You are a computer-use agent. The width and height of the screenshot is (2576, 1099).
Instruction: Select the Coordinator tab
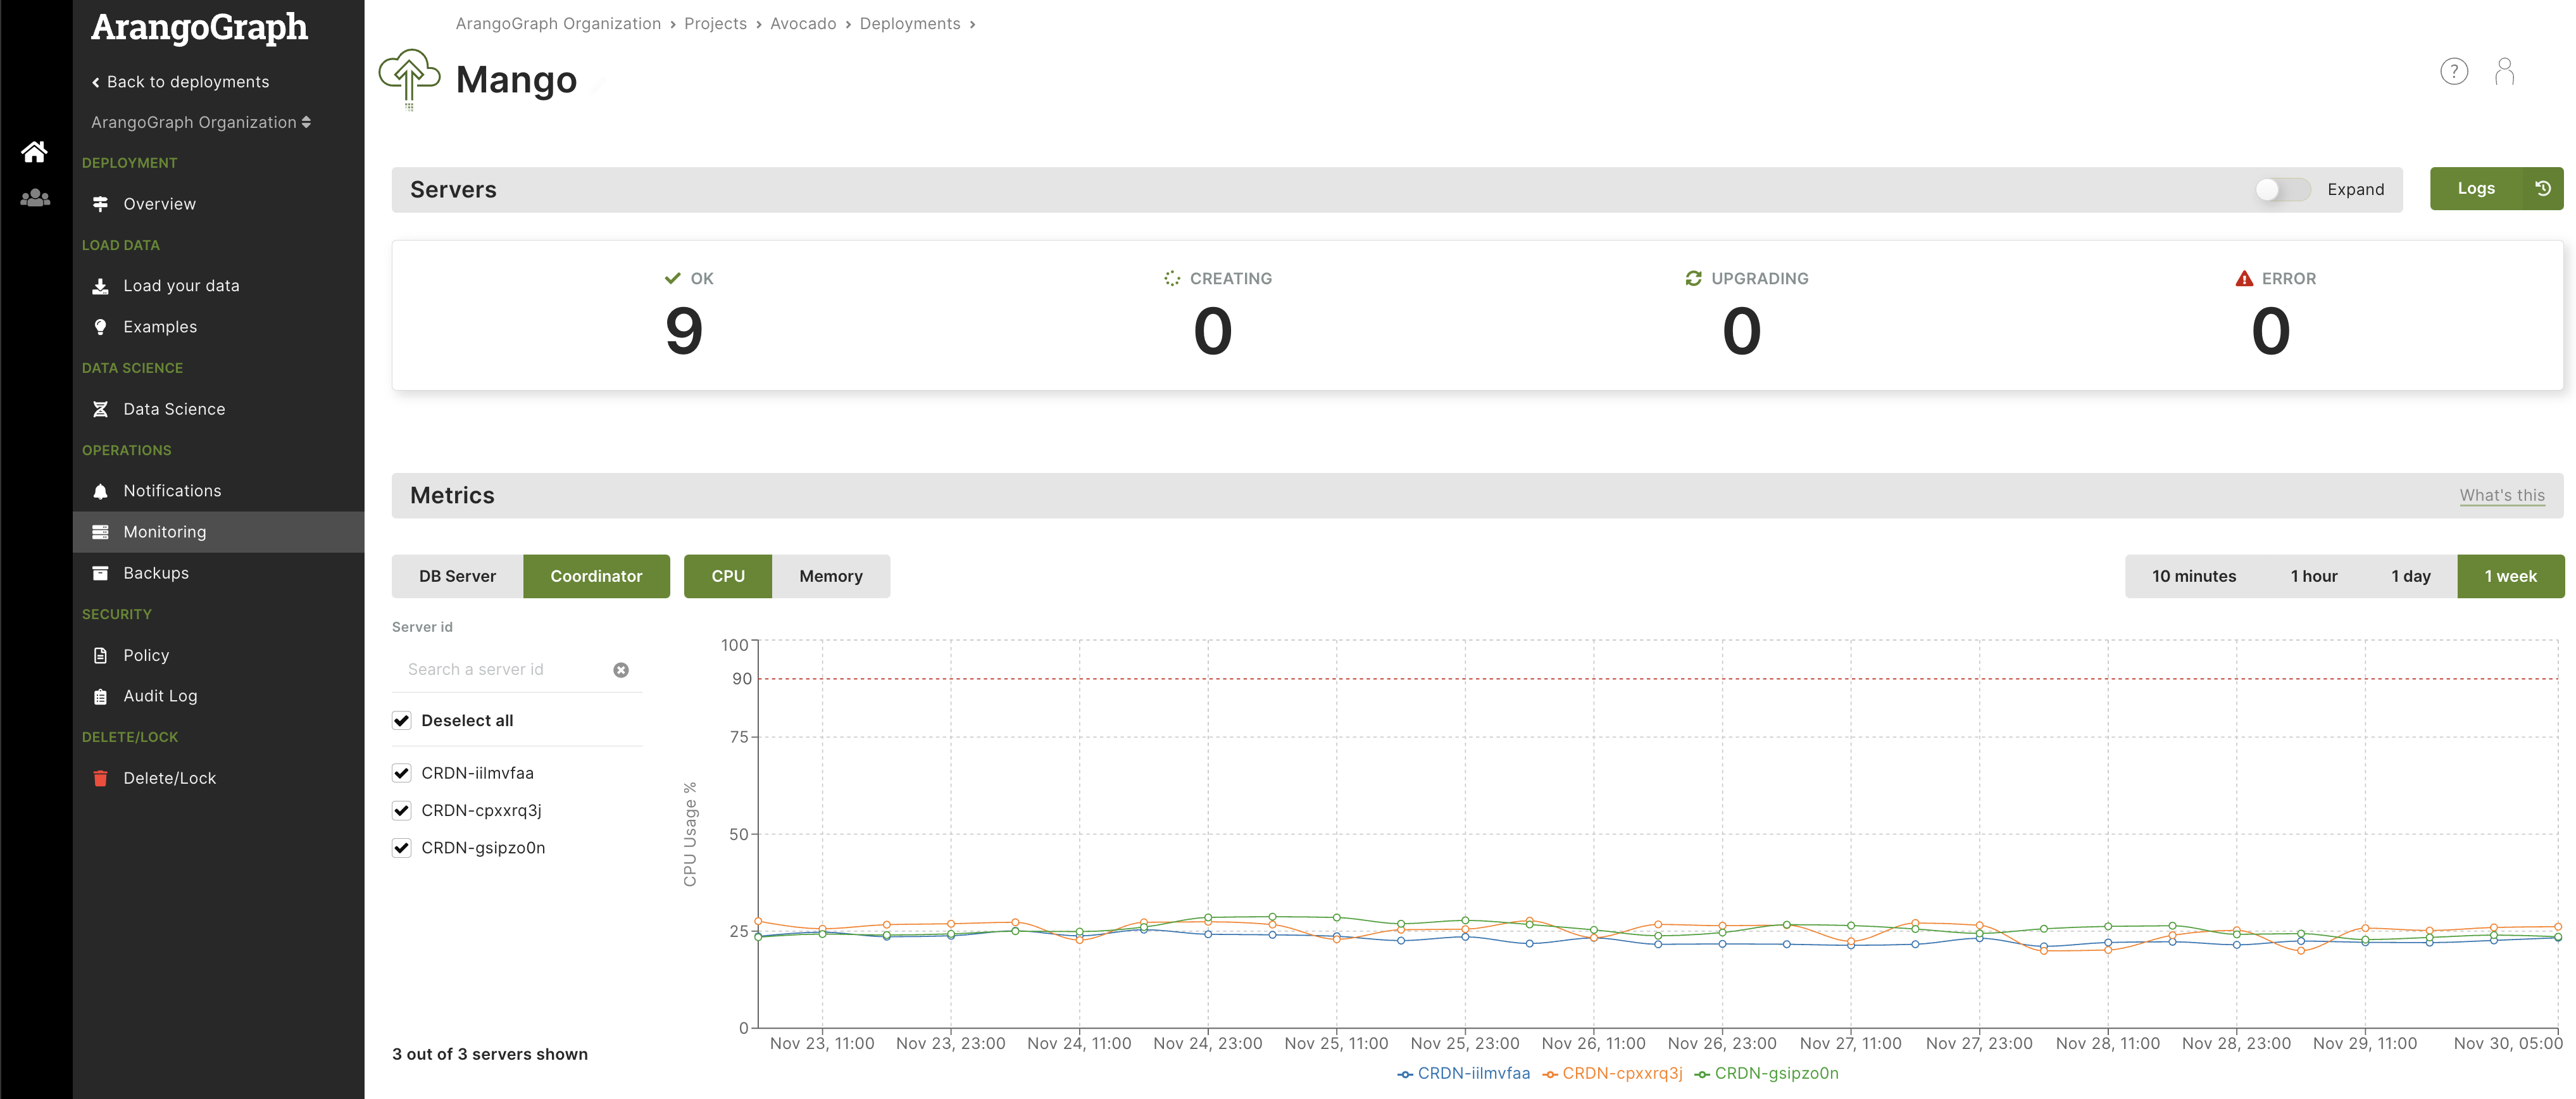pyautogui.click(x=596, y=576)
